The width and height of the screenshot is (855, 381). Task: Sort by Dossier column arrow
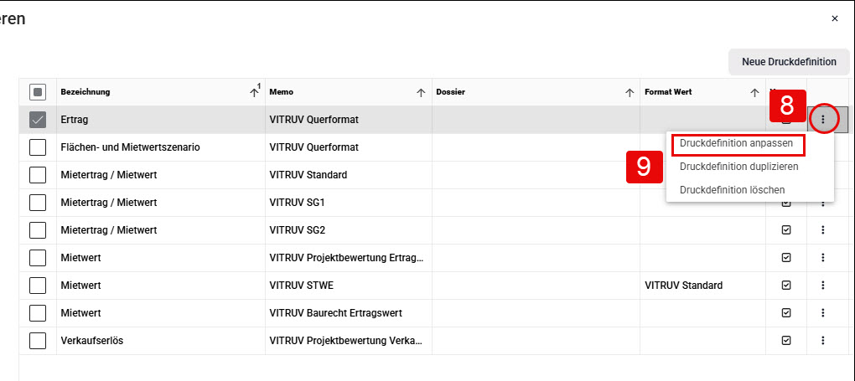tap(630, 93)
